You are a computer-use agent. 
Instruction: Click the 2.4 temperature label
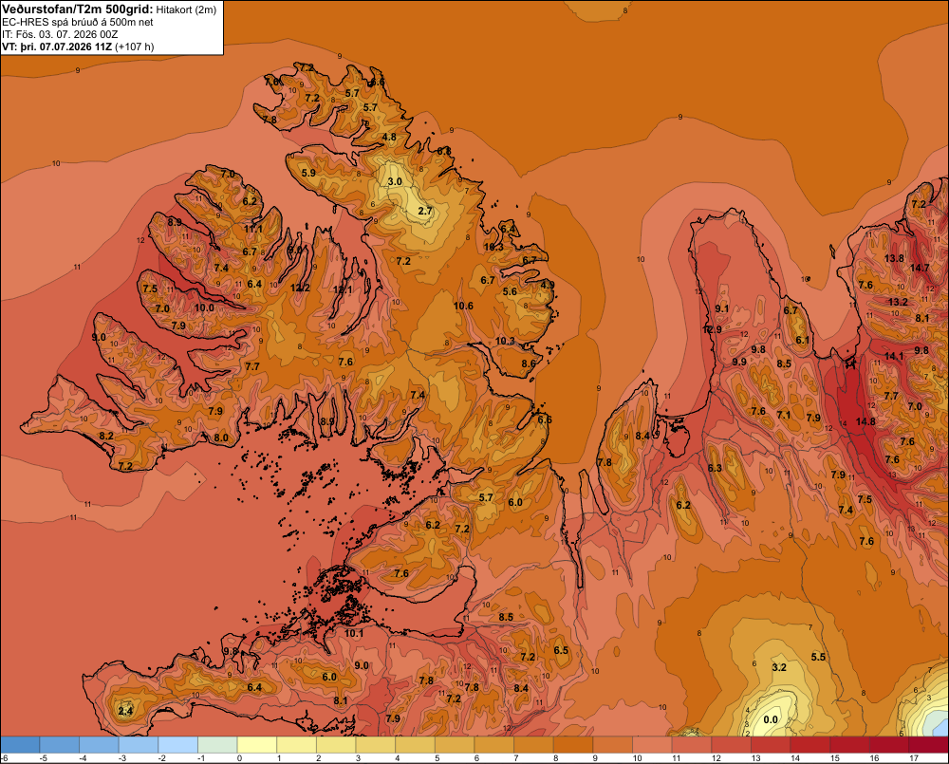point(125,711)
